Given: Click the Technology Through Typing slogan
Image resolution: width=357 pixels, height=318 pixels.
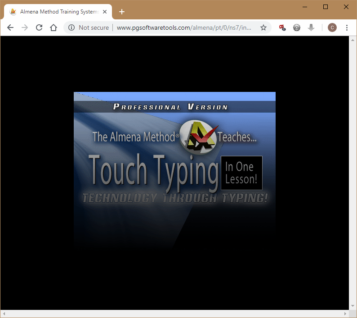Looking at the screenshot, I should pos(175,198).
